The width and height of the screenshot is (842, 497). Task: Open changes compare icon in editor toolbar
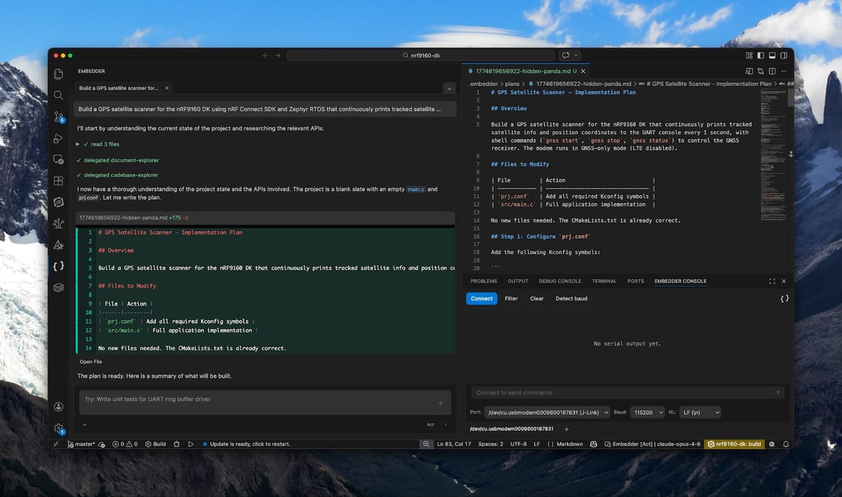coord(760,71)
